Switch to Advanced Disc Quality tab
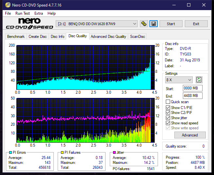Screen dimensions: 214x175 108,37
